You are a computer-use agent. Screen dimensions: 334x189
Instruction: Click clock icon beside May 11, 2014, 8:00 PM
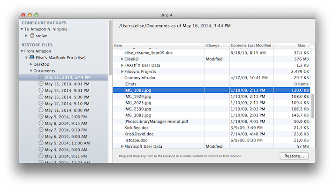click(x=41, y=110)
